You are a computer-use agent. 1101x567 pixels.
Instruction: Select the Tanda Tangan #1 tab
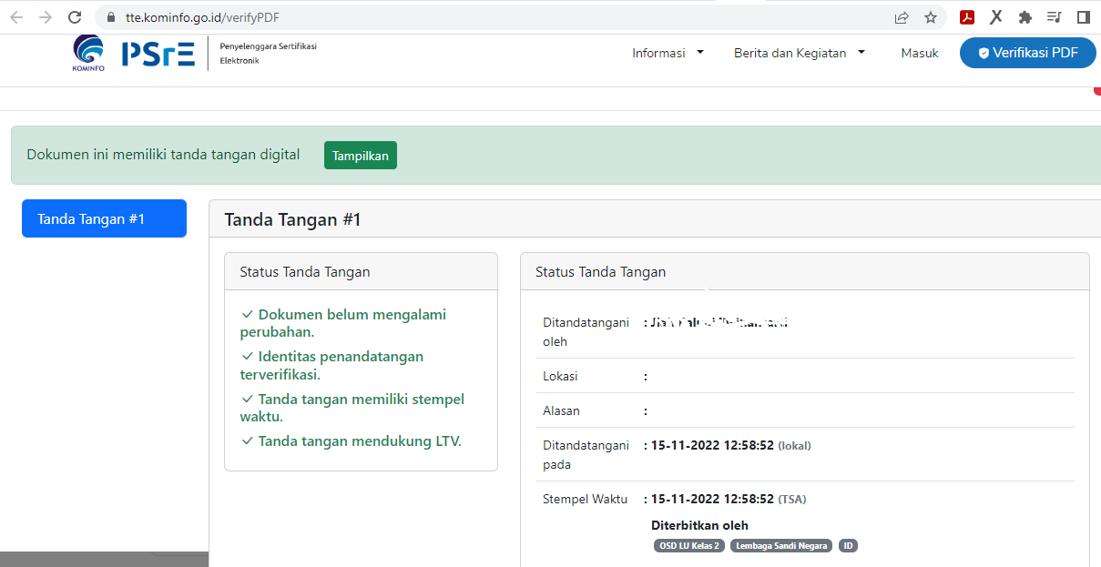(104, 218)
